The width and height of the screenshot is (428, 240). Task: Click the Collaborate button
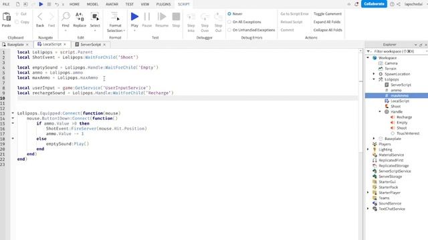[x=374, y=4]
